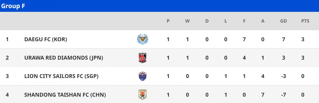
Task: Click the Urawa Red Diamonds club crest
Action: 142,58
